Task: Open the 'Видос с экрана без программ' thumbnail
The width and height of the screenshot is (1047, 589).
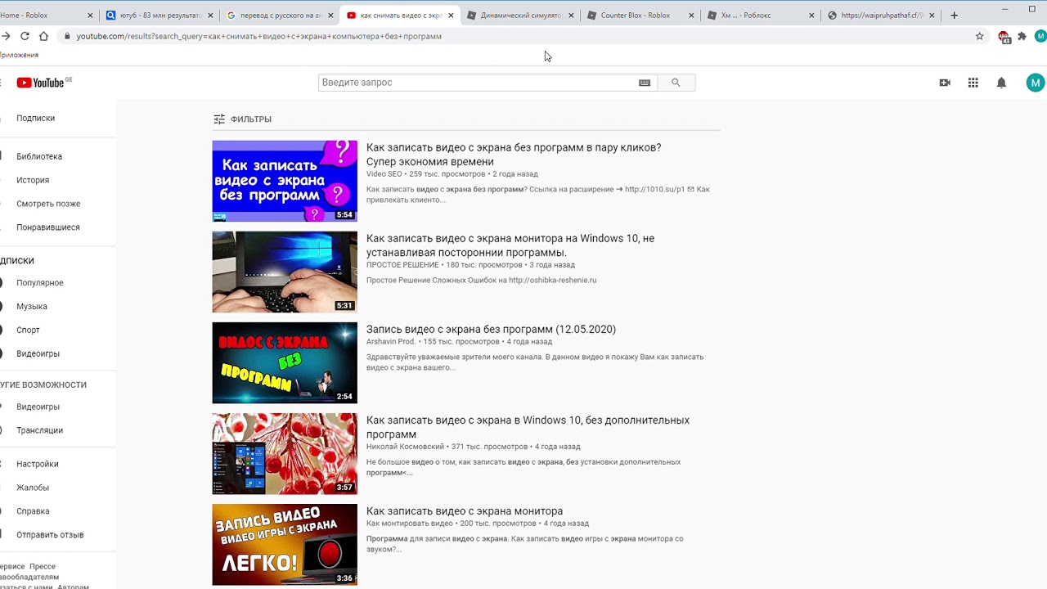Action: pyautogui.click(x=285, y=362)
